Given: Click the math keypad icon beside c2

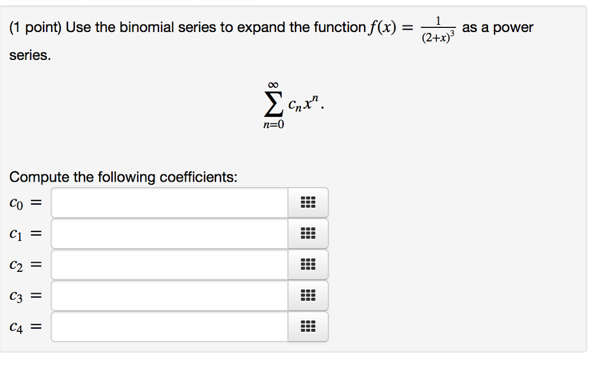Looking at the screenshot, I should coord(308,264).
